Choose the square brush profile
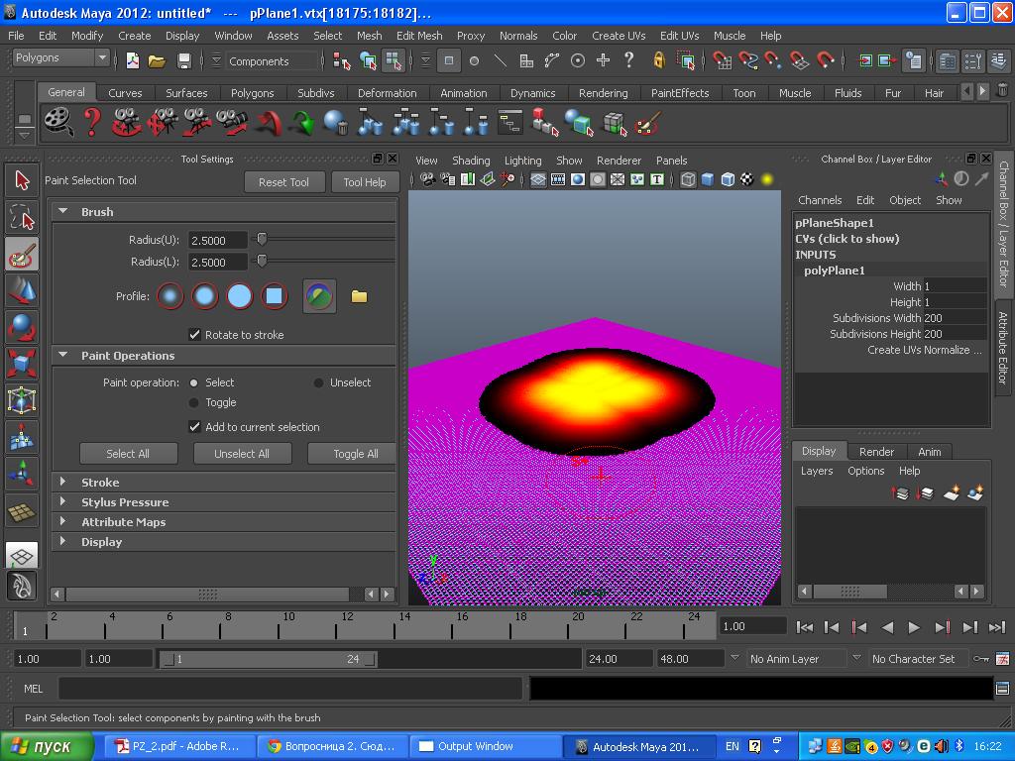The height and width of the screenshot is (761, 1015). tap(274, 296)
